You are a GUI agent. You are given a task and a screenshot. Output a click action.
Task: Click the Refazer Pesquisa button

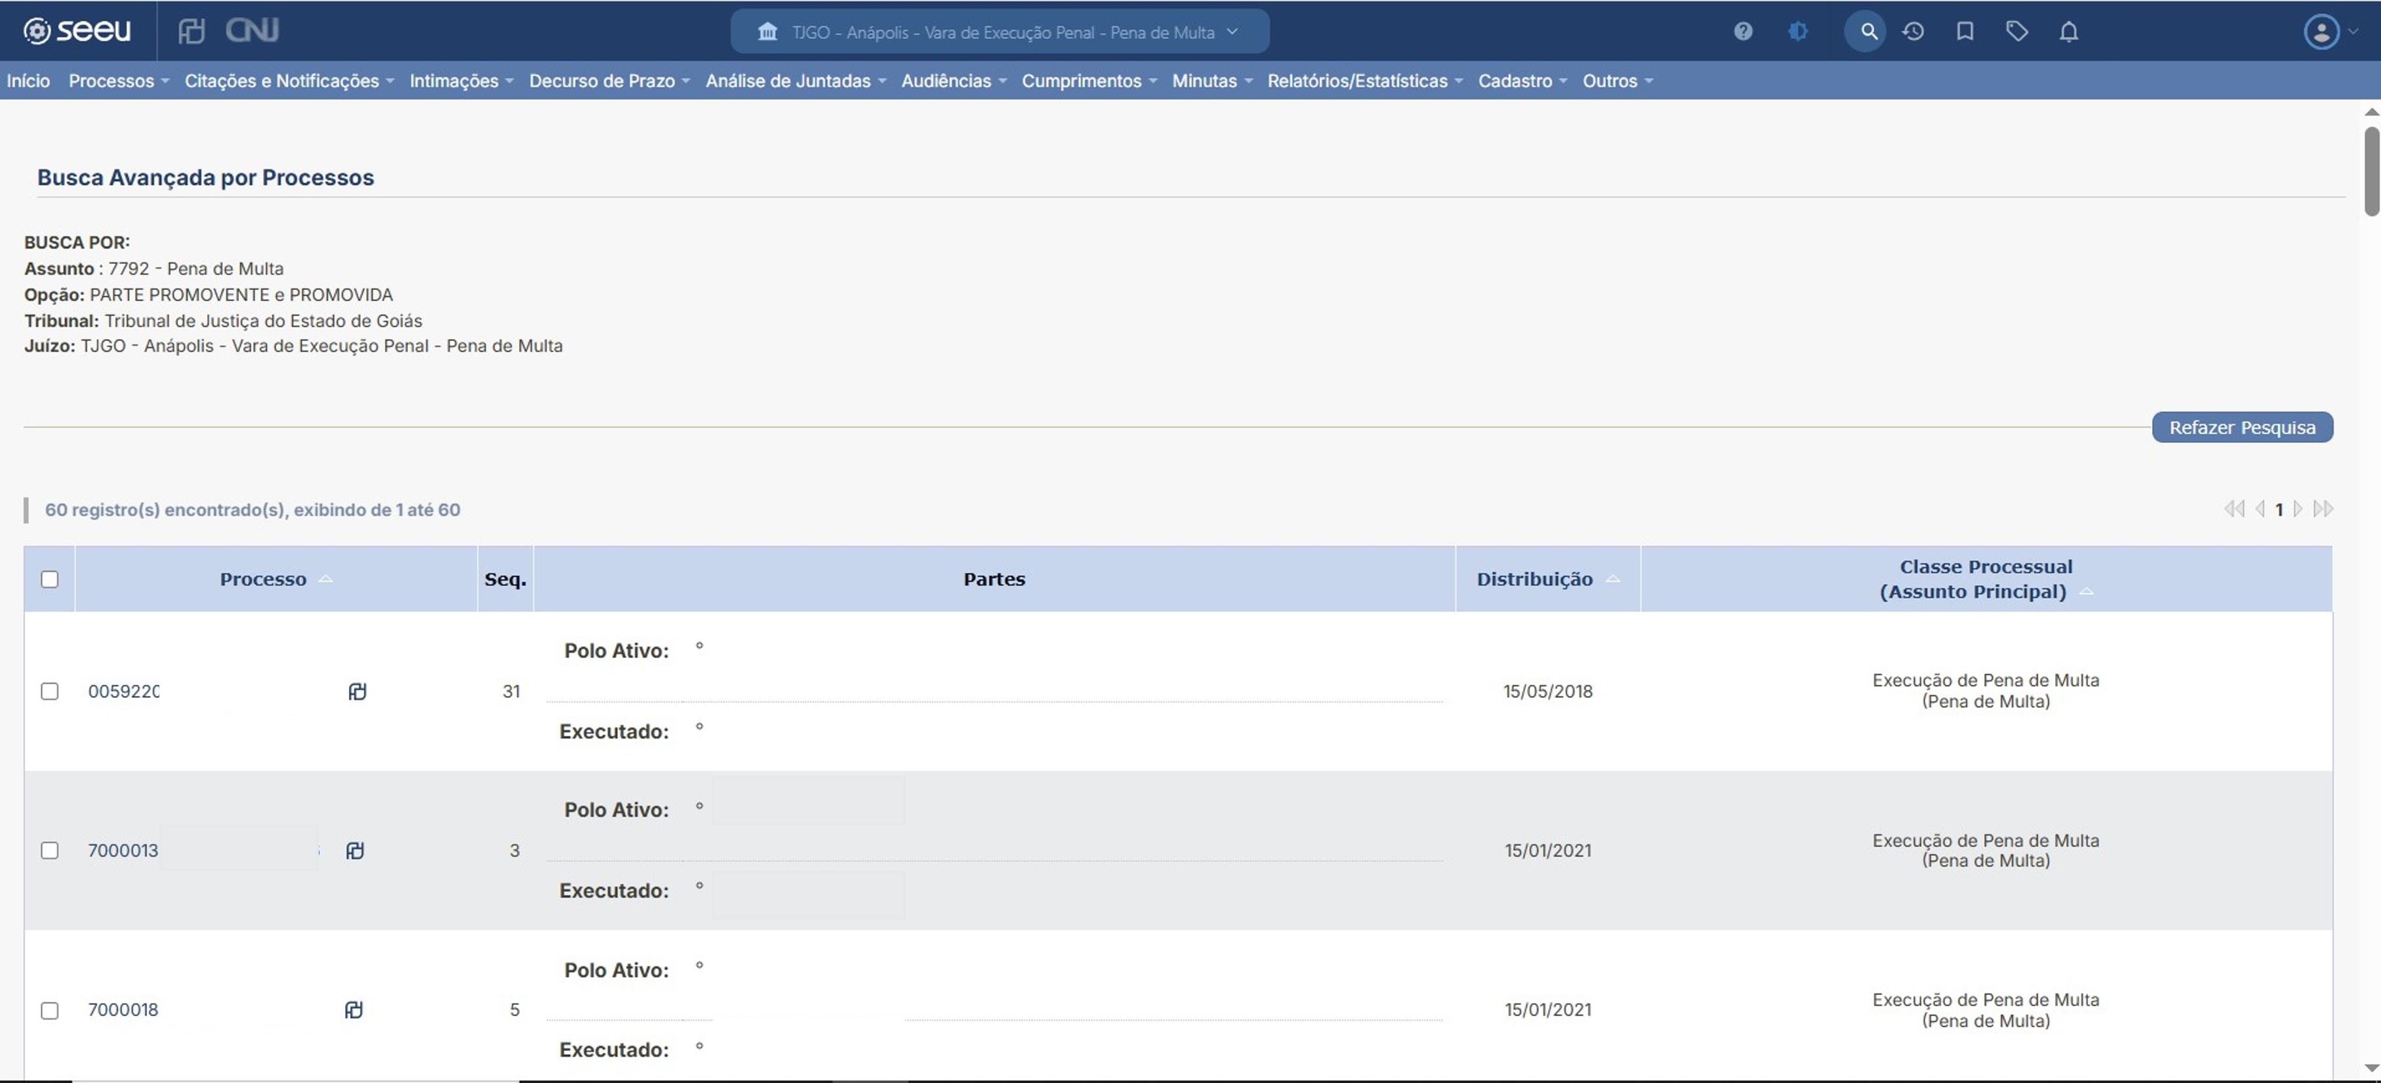[x=2241, y=427]
